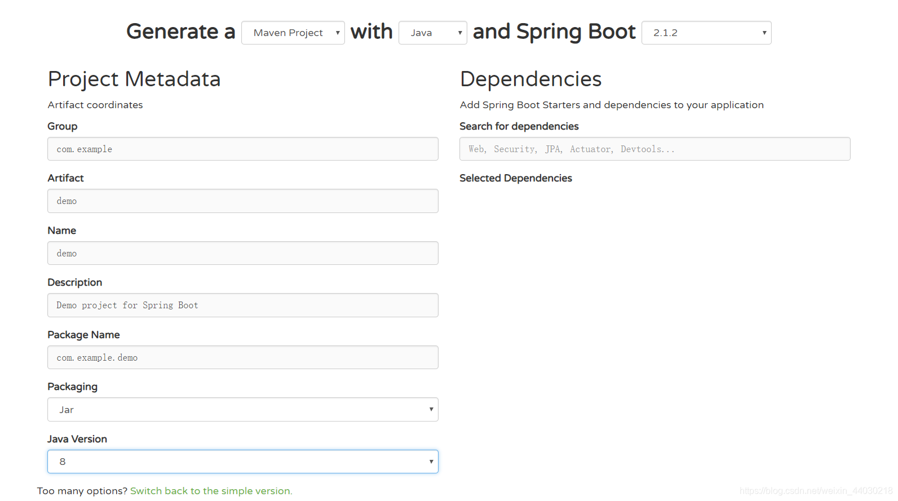Click the Project Metadata heading
Viewport: 898px width, 501px height.
pyautogui.click(x=134, y=79)
